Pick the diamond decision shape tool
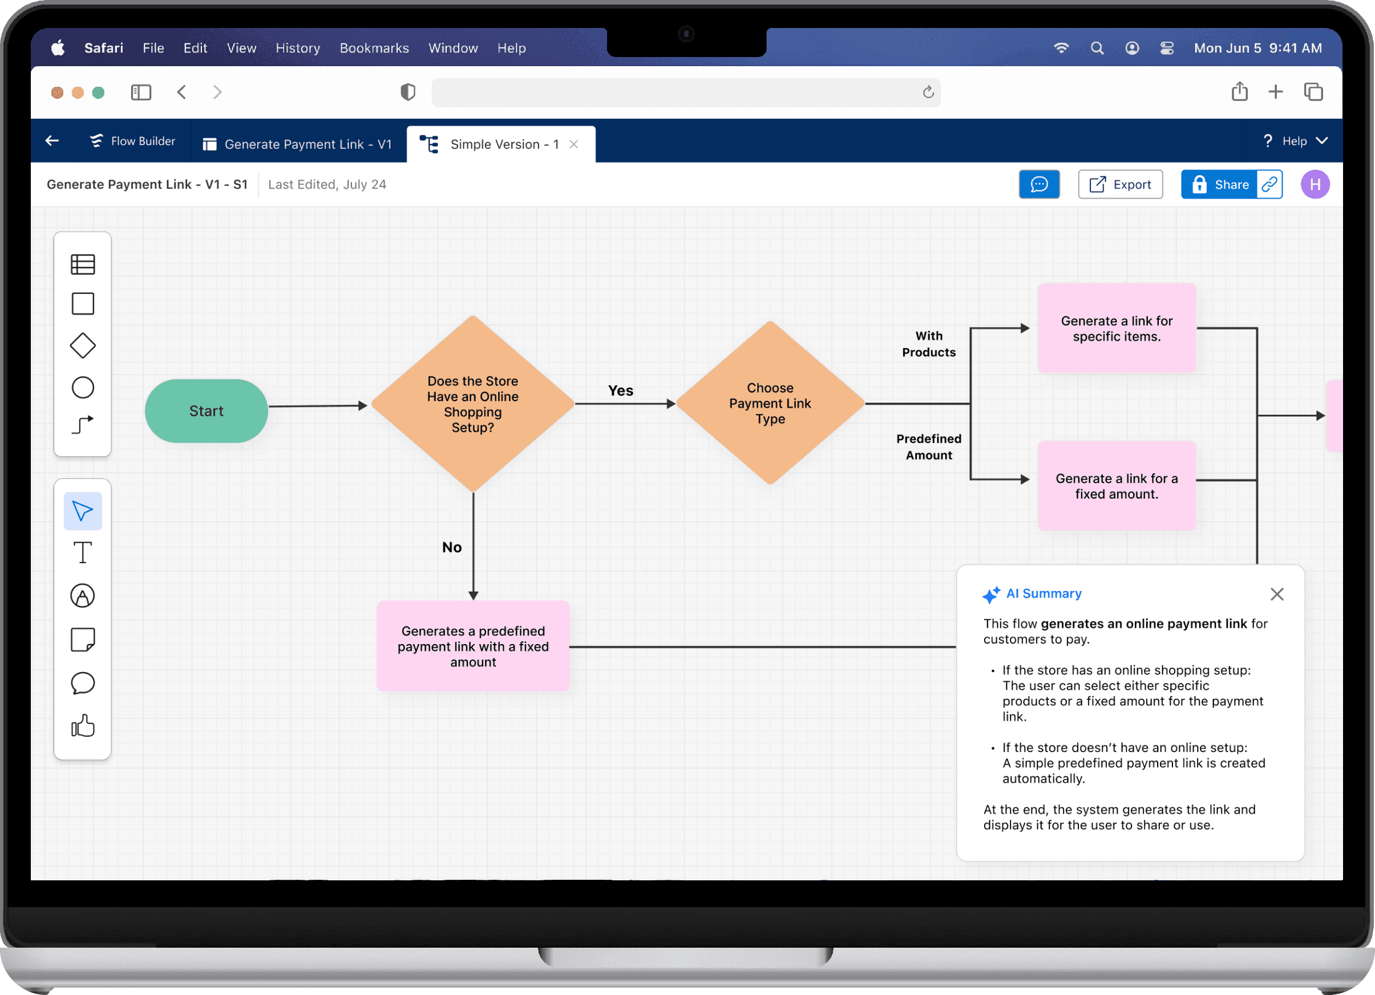This screenshot has width=1375, height=995. (x=83, y=346)
